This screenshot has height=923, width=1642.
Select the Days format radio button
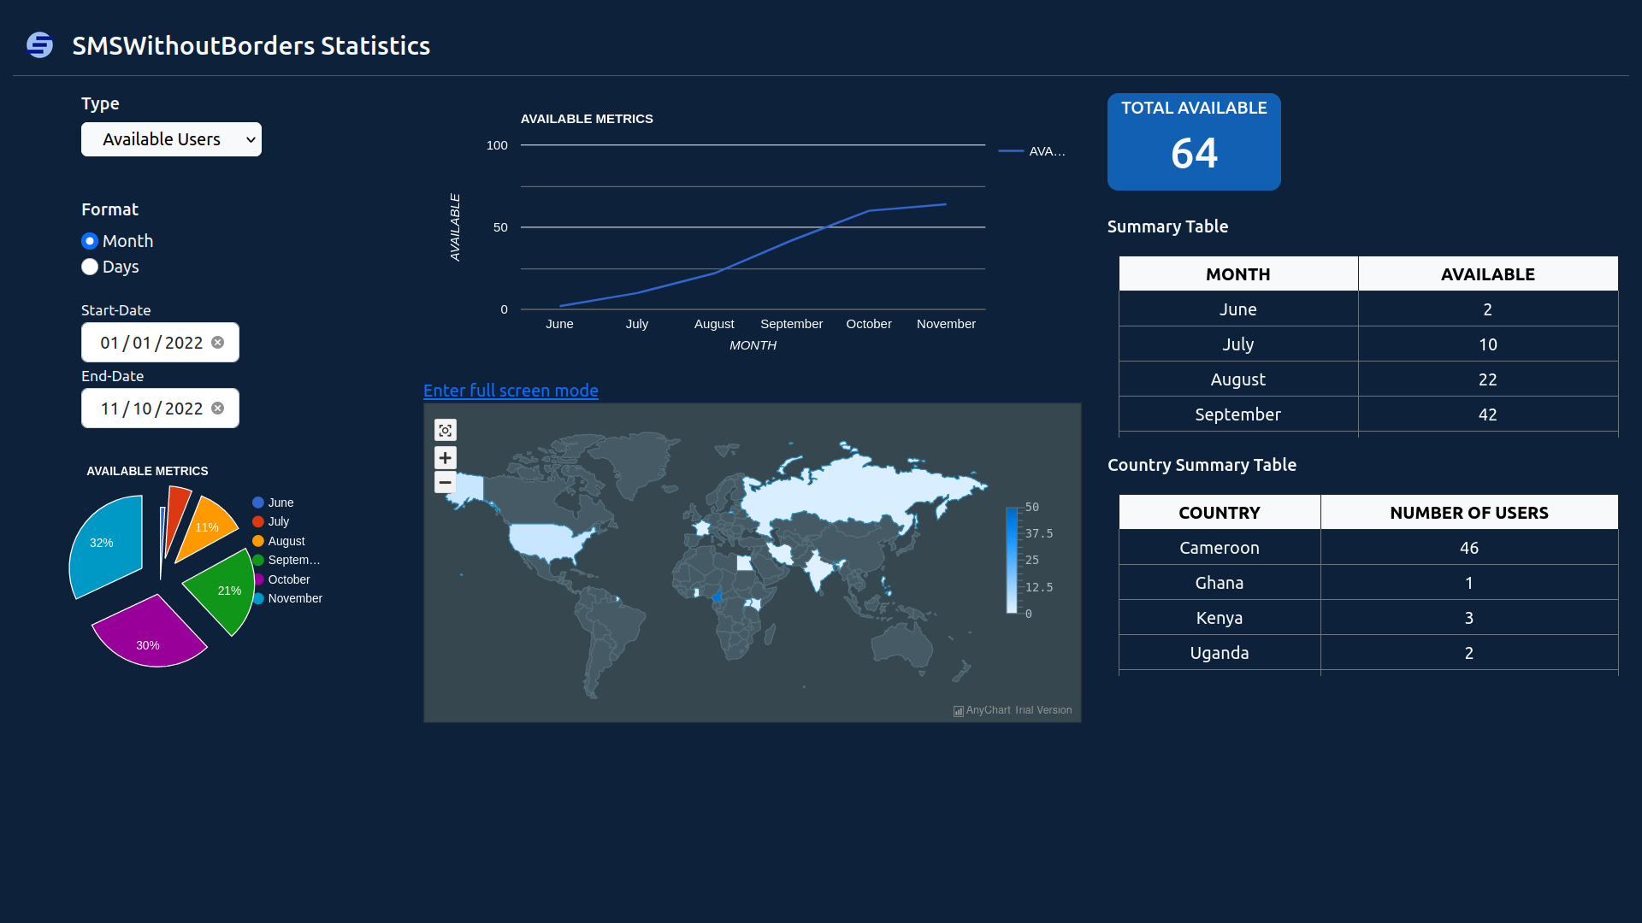click(90, 267)
